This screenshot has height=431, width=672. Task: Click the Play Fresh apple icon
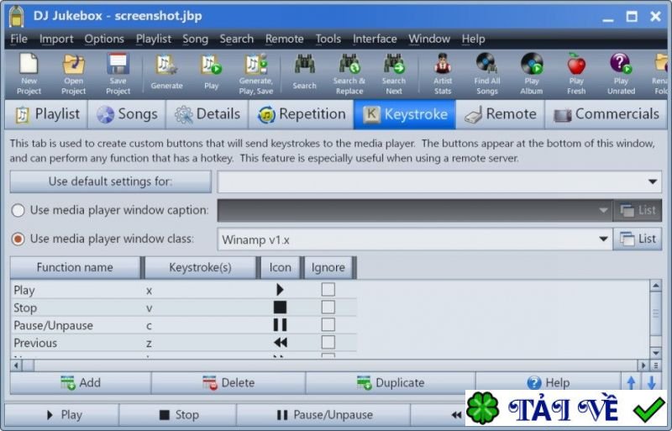(576, 74)
